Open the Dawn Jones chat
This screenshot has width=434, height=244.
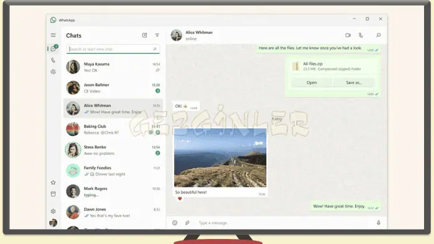pos(113,212)
